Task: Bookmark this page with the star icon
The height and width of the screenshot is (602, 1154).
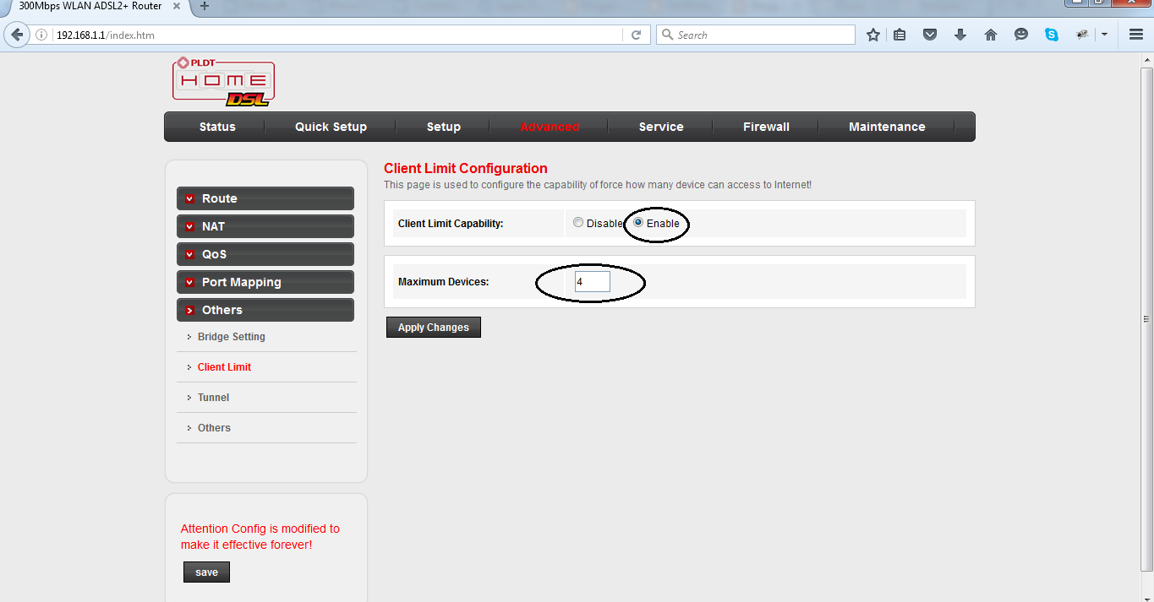Action: (x=872, y=35)
